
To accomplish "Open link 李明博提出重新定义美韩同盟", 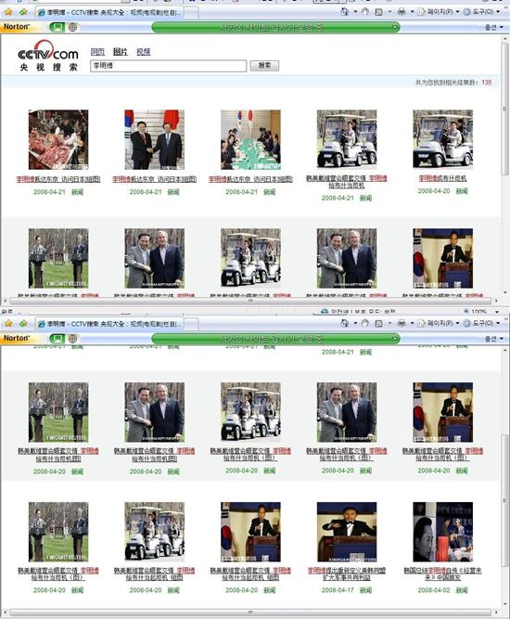I will point(347,574).
